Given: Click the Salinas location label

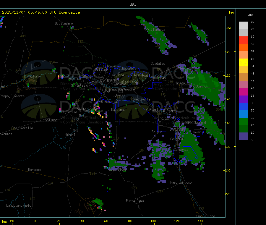Looking at the screenshot, I should click(51, 120).
